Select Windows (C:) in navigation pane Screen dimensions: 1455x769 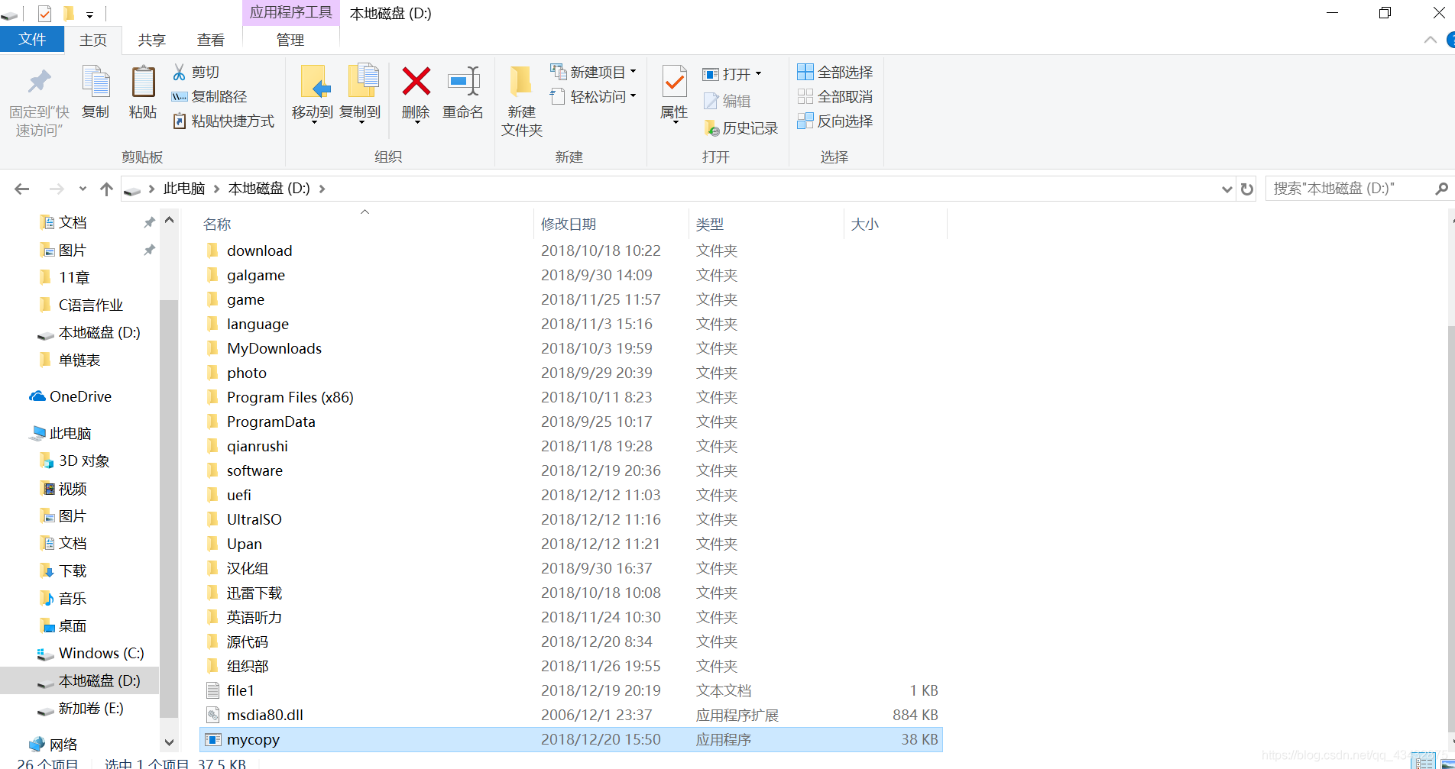[x=91, y=654]
